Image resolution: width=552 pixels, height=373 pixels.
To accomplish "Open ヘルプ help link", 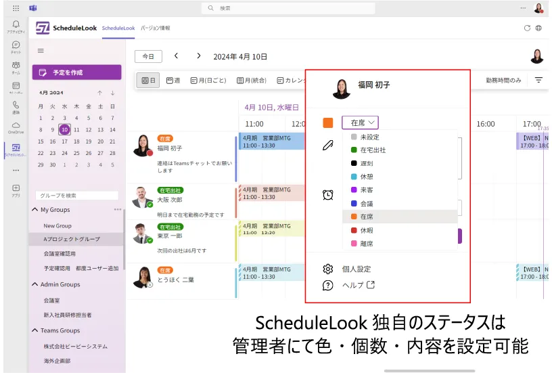I will [359, 285].
